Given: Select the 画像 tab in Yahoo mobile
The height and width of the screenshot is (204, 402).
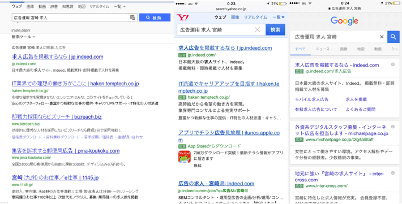Looking at the screenshot, I should (x=235, y=17).
